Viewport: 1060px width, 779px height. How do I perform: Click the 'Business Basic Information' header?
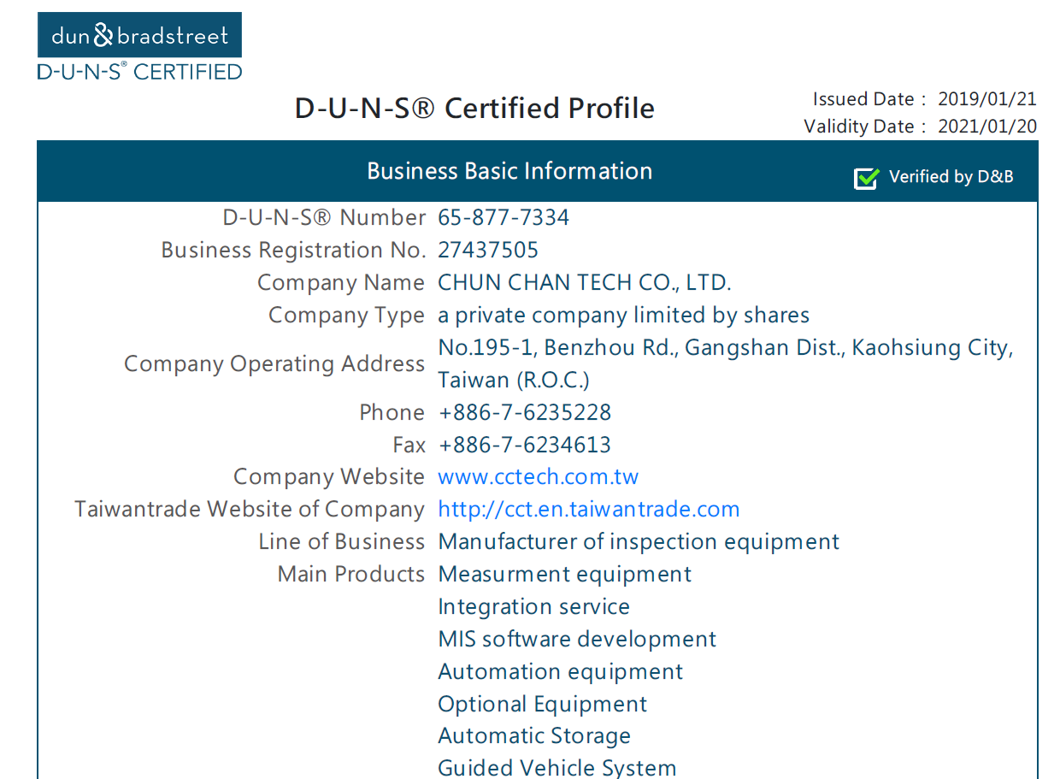point(509,171)
